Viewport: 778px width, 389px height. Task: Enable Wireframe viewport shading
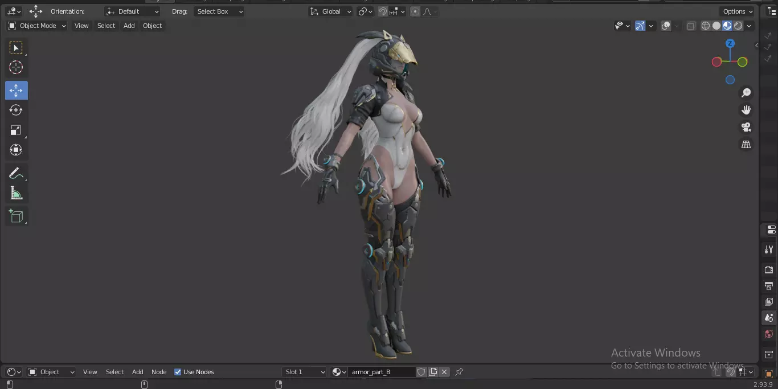point(706,26)
